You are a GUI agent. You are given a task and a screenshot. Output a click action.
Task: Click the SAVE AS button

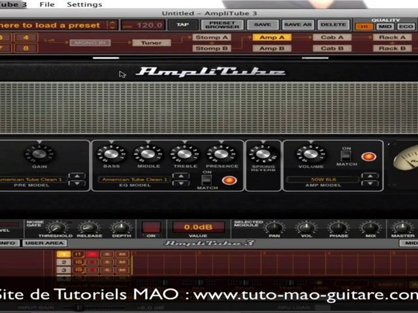click(298, 25)
